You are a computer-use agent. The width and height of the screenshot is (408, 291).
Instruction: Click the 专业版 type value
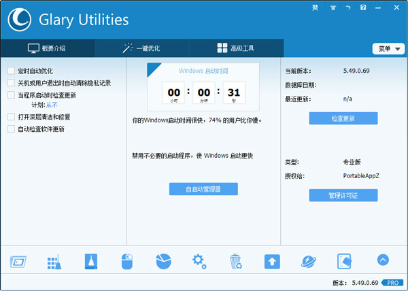coord(352,162)
